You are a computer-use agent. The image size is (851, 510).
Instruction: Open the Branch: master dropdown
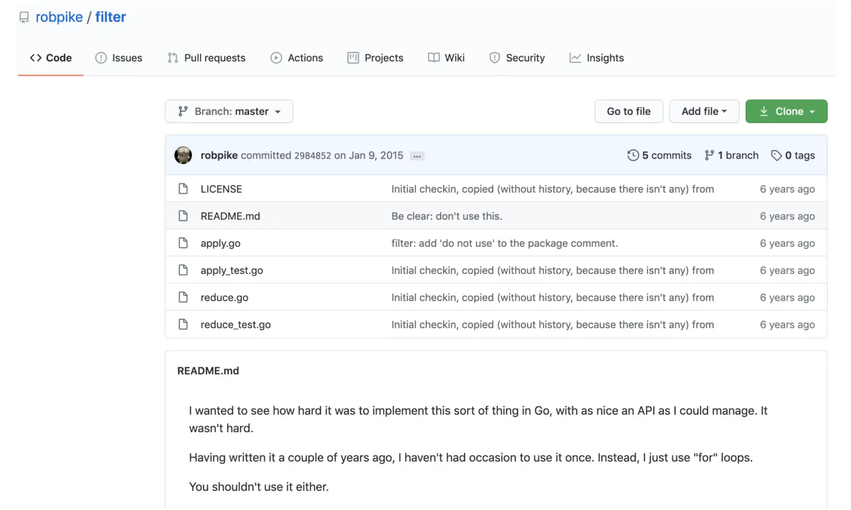click(229, 111)
